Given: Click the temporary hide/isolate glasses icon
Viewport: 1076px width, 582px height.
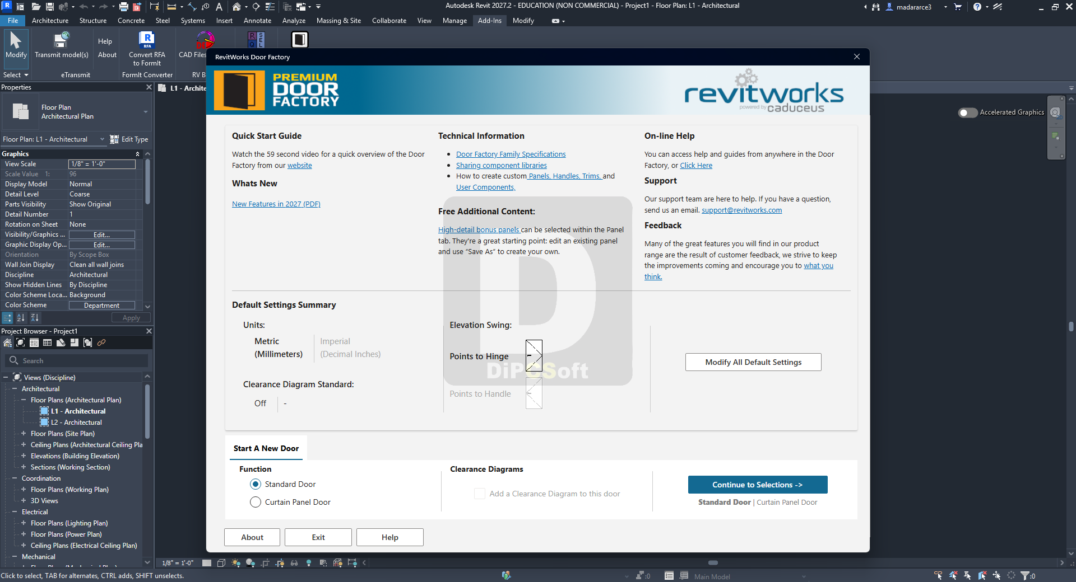Looking at the screenshot, I should [294, 563].
